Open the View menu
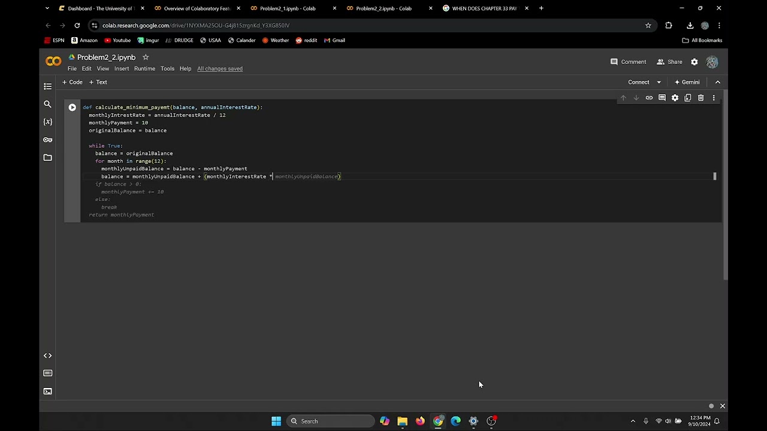Image resolution: width=767 pixels, height=431 pixels. (x=103, y=69)
